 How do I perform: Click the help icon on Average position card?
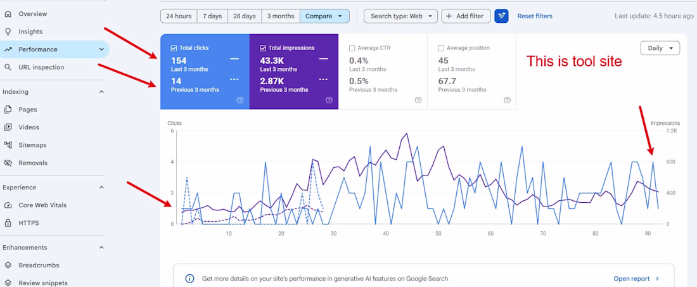[x=507, y=100]
